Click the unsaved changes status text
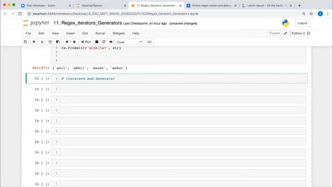 (183, 23)
